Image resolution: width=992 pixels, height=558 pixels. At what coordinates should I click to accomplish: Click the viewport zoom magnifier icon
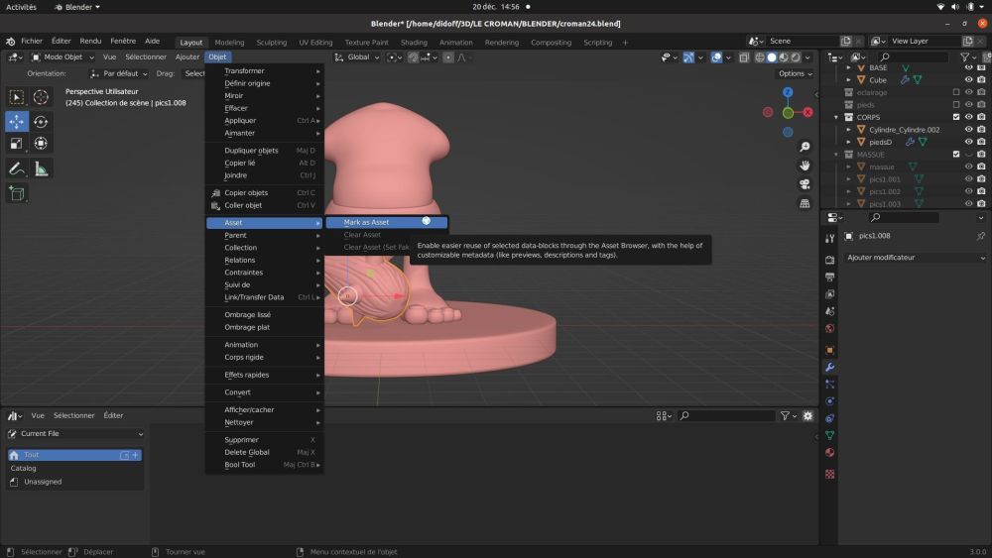tap(805, 147)
